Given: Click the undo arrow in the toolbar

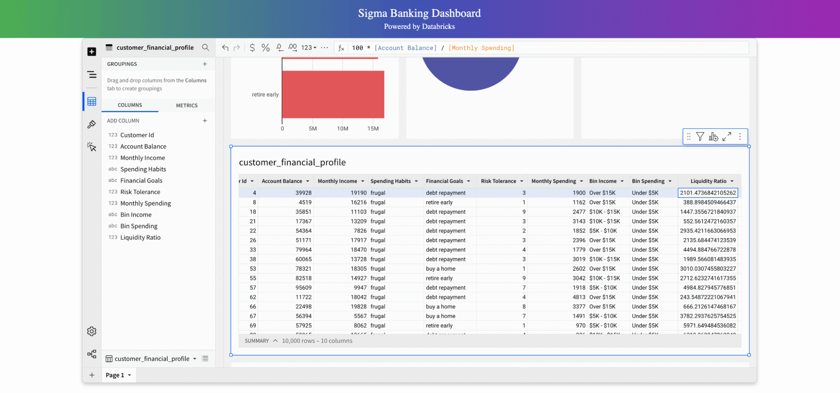Looking at the screenshot, I should pyautogui.click(x=225, y=48).
